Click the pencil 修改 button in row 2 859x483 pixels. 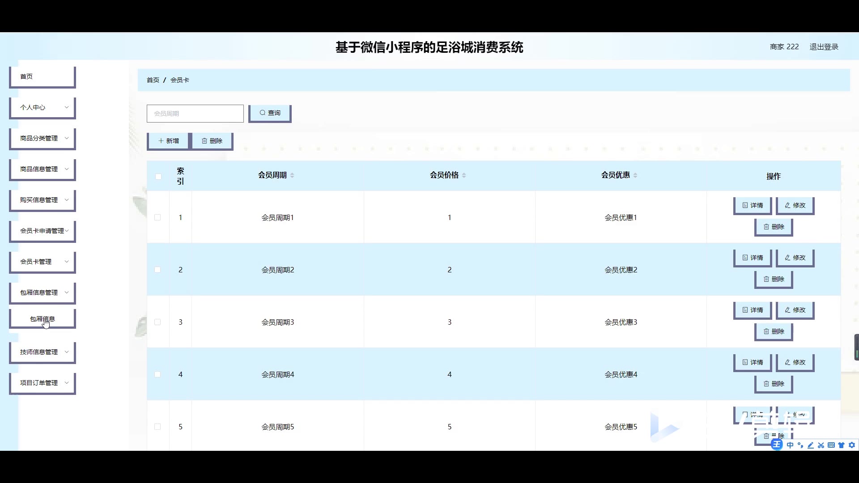795,258
